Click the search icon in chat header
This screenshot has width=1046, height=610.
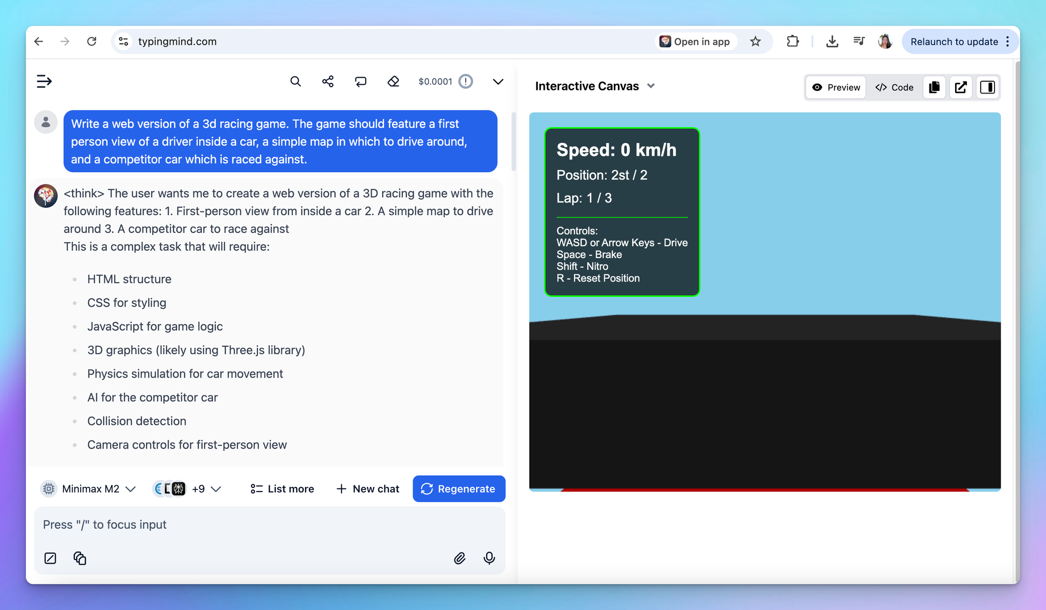coord(295,82)
